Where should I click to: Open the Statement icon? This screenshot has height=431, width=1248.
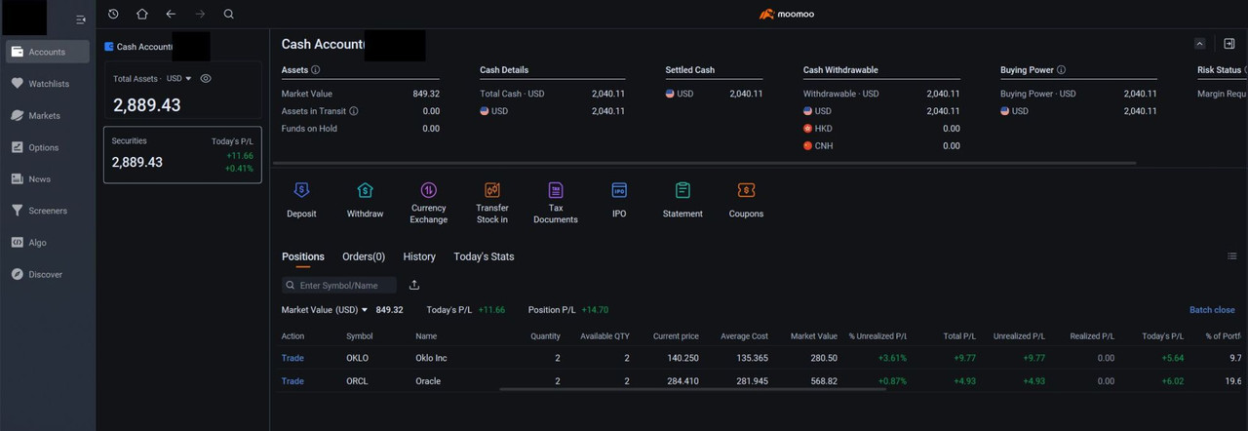click(x=682, y=190)
